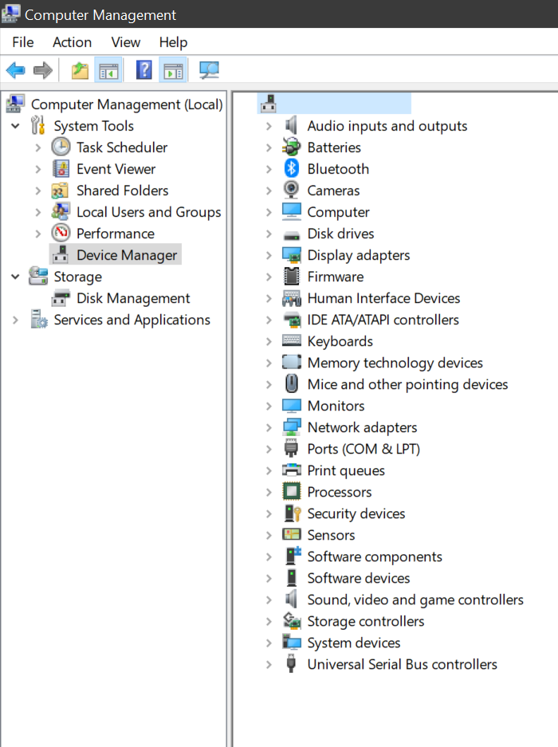Screen dimensions: 558x747
Task: Click the Services and Applications label
Action: pos(132,320)
